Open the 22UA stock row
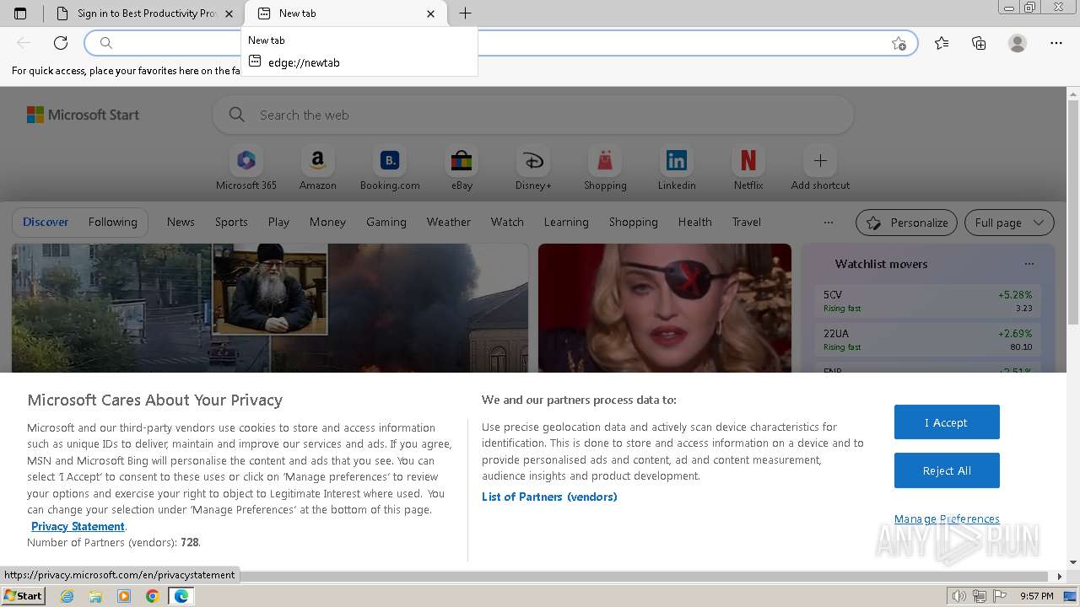The image size is (1080, 607). click(928, 340)
